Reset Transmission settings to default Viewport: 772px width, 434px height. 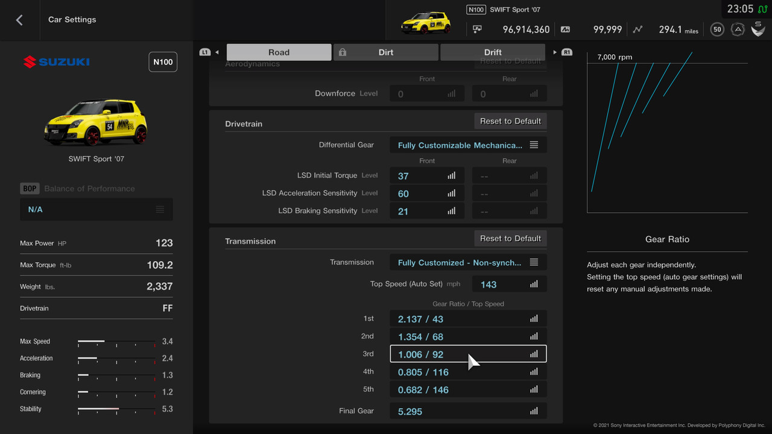tap(510, 239)
